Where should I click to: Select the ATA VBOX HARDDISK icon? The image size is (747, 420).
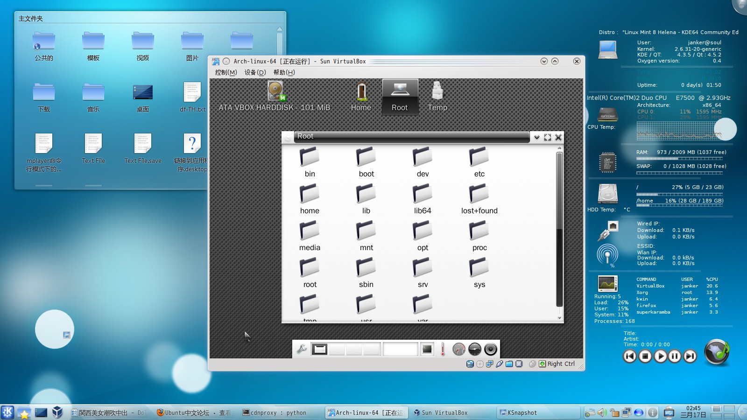point(275,96)
